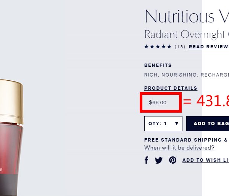Click the $68.00 price text
229x196 pixels.
point(158,102)
